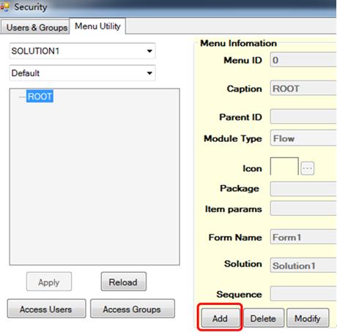Open Access Users
The image size is (337, 332).
pyautogui.click(x=46, y=309)
